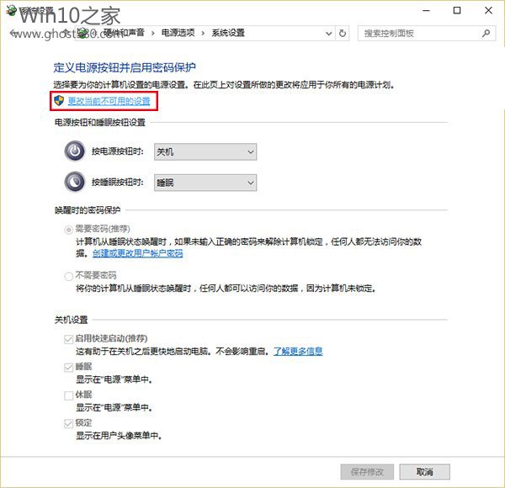Select the 不需要密码 radio button
The image size is (505, 488).
coord(69,276)
